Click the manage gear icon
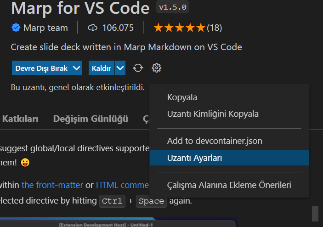 point(157,68)
